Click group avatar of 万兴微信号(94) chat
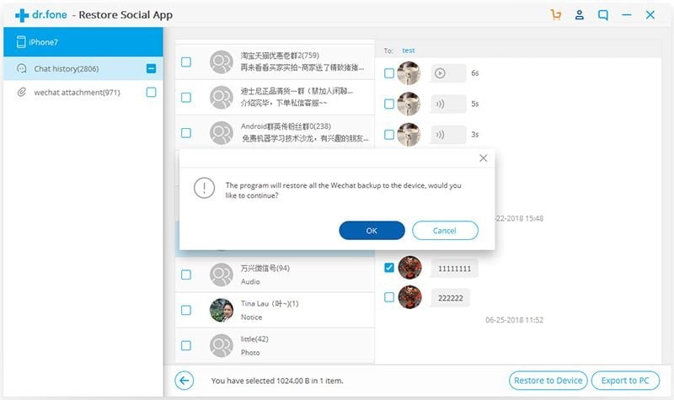The width and height of the screenshot is (674, 400). pyautogui.click(x=222, y=275)
